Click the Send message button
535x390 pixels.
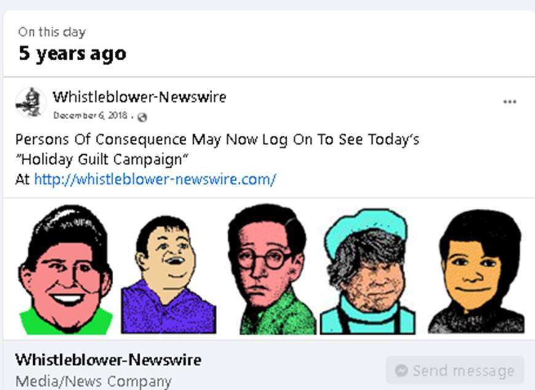pos(455,370)
